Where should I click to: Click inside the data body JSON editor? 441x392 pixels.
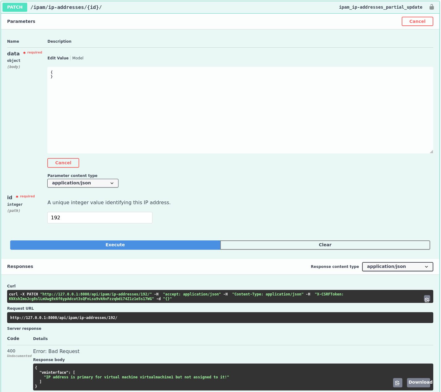(x=241, y=110)
